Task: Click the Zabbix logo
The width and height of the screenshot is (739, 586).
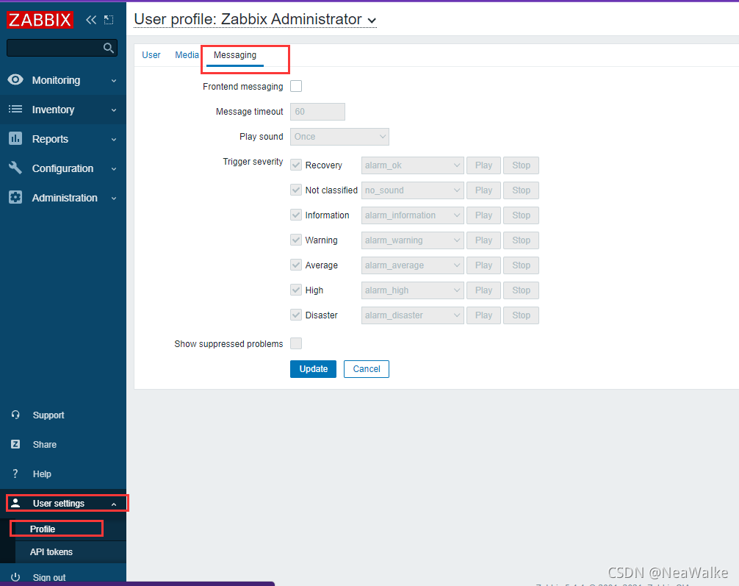Action: click(x=40, y=20)
